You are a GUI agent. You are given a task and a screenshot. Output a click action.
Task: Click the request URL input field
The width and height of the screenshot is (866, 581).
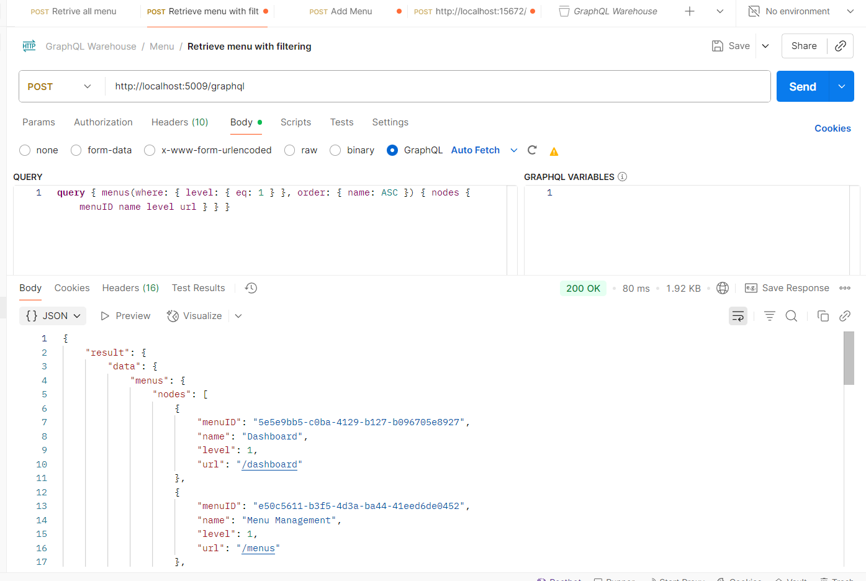[x=435, y=86]
